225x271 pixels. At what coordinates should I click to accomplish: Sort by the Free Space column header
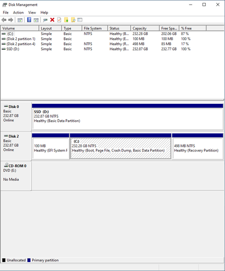(169, 28)
